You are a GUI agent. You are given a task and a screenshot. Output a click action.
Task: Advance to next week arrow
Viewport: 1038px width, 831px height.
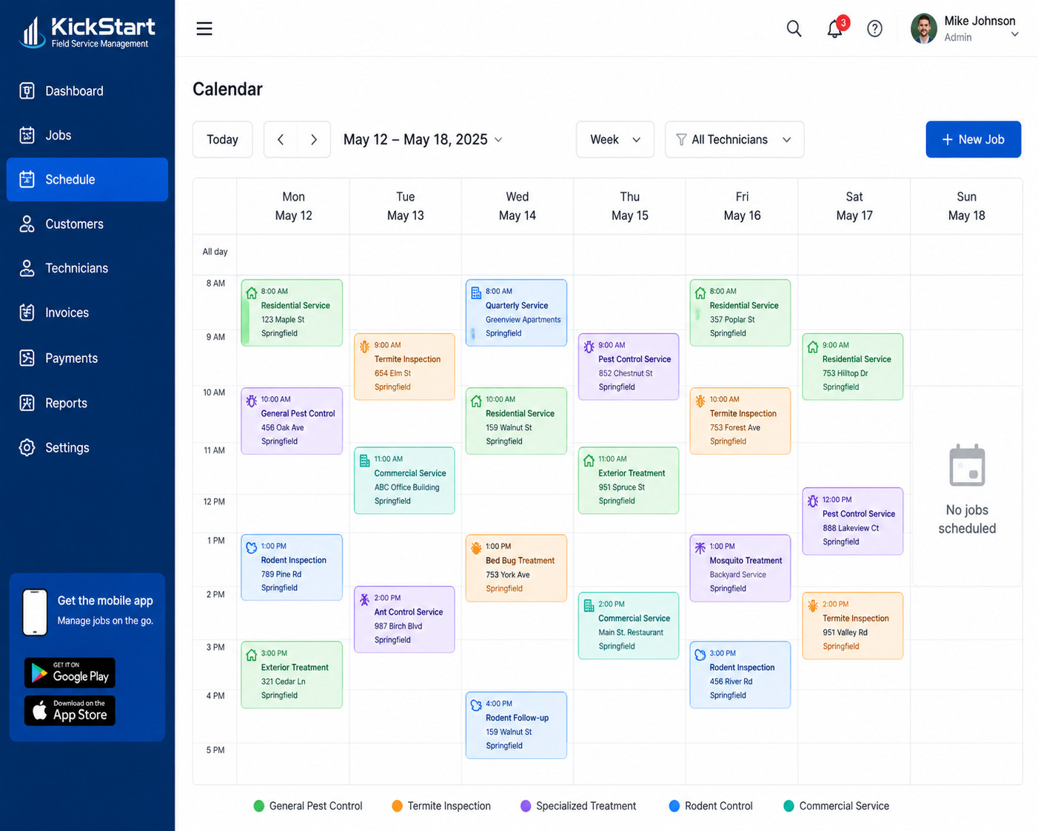point(314,139)
